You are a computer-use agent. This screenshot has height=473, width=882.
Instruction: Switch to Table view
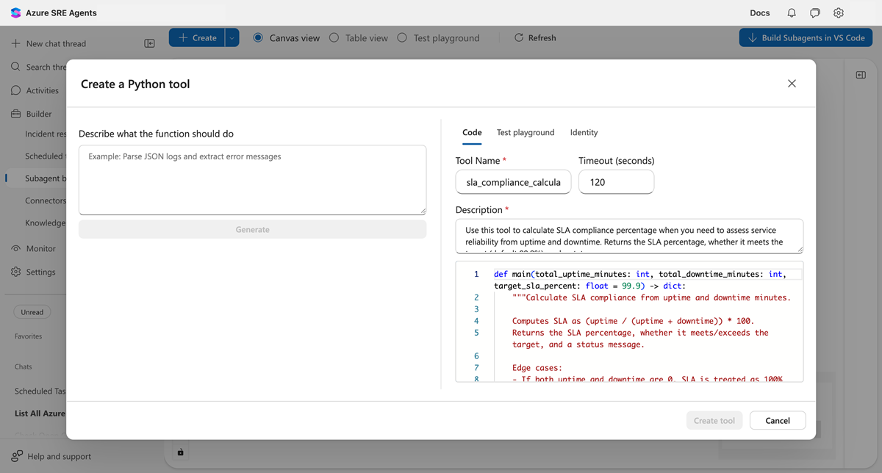tap(334, 37)
